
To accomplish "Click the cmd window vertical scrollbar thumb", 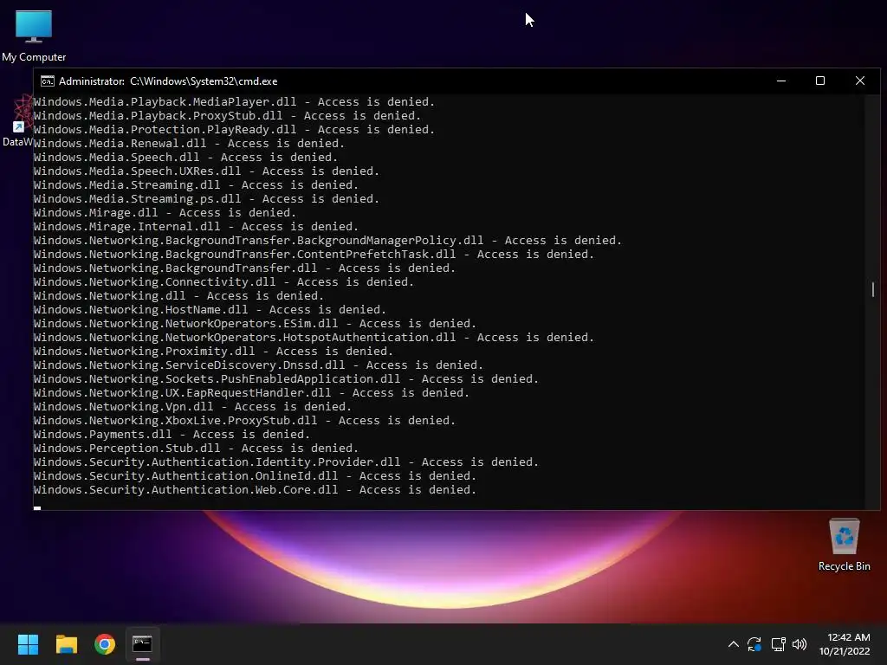I will [x=873, y=289].
